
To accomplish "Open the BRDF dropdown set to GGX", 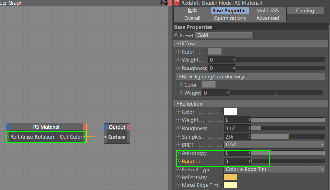I will coord(274,145).
